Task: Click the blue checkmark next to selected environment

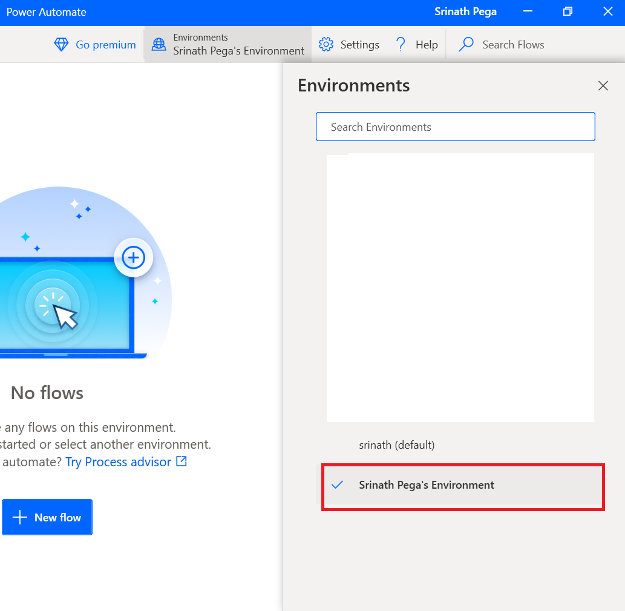Action: tap(338, 485)
